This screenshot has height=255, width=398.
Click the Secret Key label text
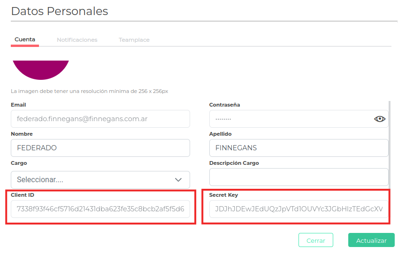click(x=224, y=195)
